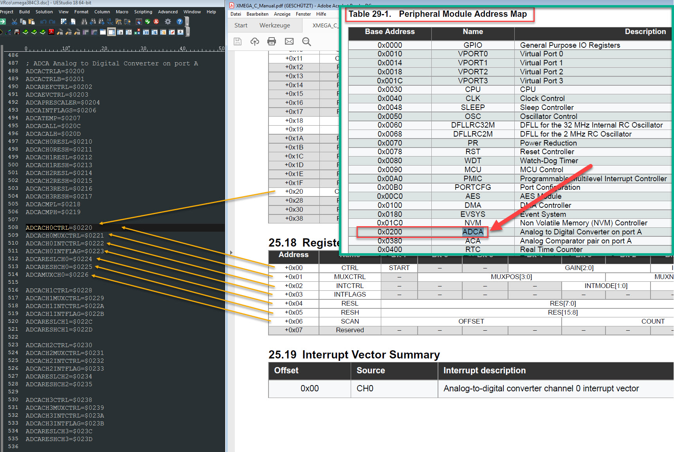Screen dimensions: 674x452
Task: Undo the last edit in UEStudio
Action: tap(43, 22)
